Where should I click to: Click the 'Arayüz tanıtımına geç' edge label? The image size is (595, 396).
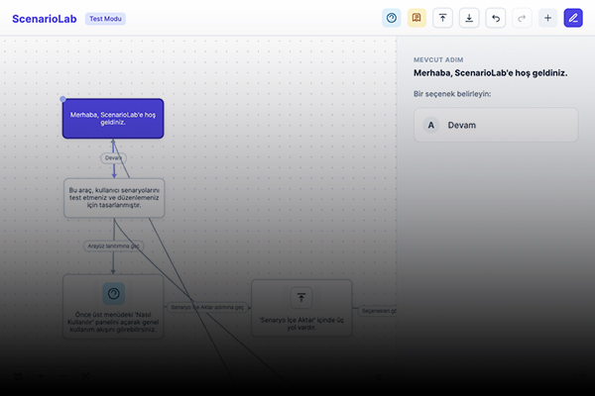[113, 246]
